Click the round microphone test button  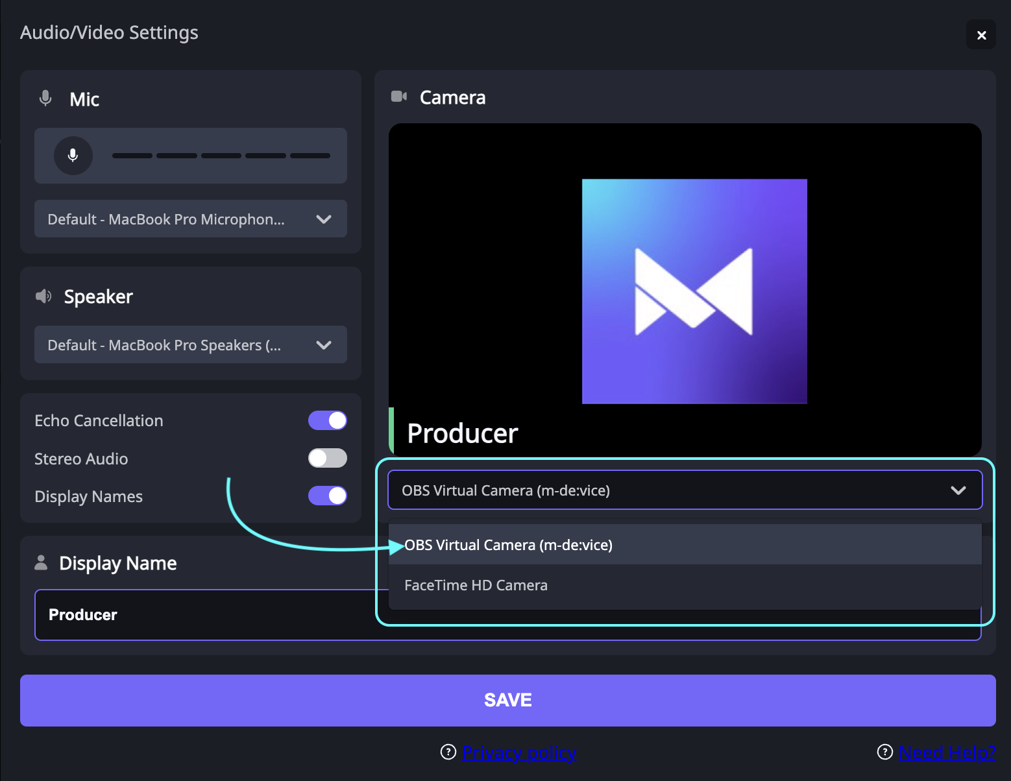pos(73,156)
